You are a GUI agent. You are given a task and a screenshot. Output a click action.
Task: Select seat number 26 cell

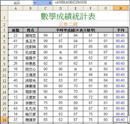[x=15, y=63]
